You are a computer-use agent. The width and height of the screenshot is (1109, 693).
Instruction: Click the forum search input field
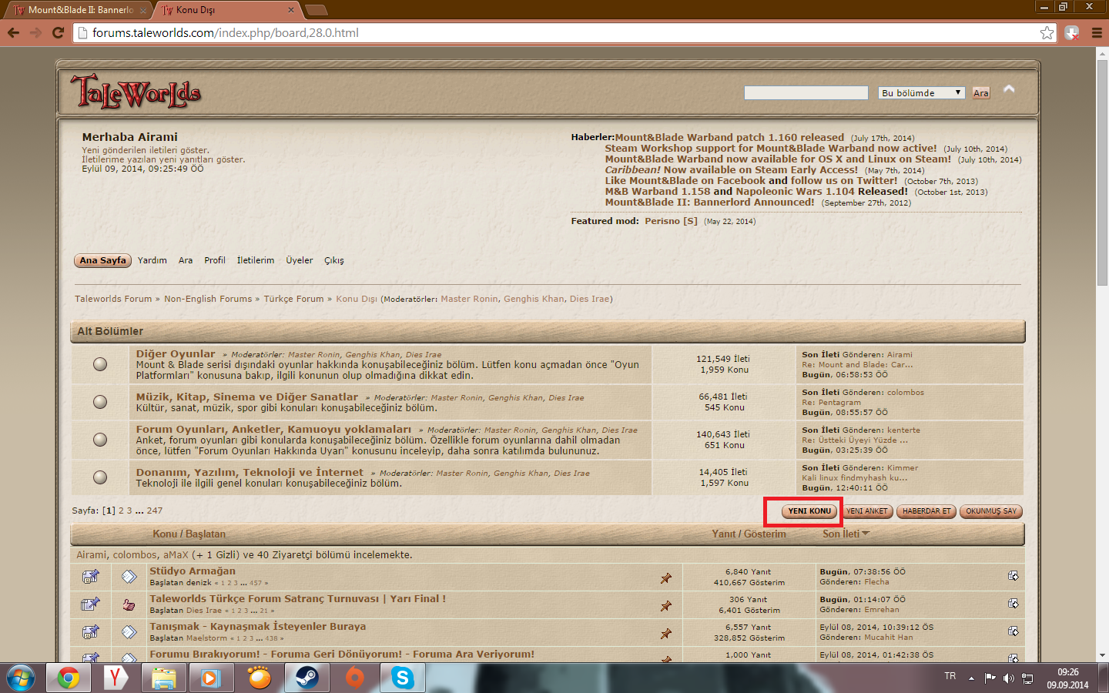coord(806,92)
